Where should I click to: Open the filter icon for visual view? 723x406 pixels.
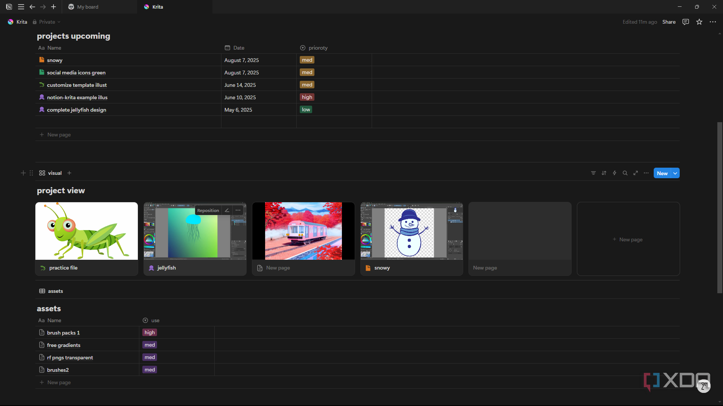click(x=593, y=173)
